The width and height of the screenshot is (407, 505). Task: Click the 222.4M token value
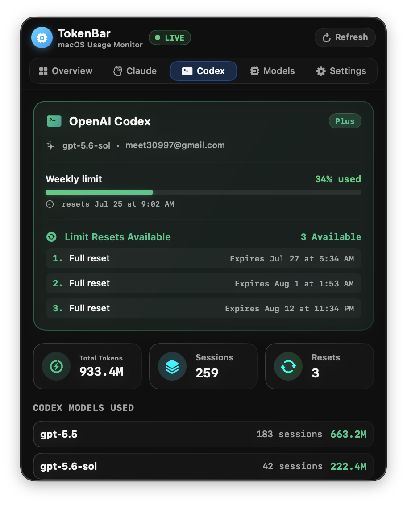[349, 466]
